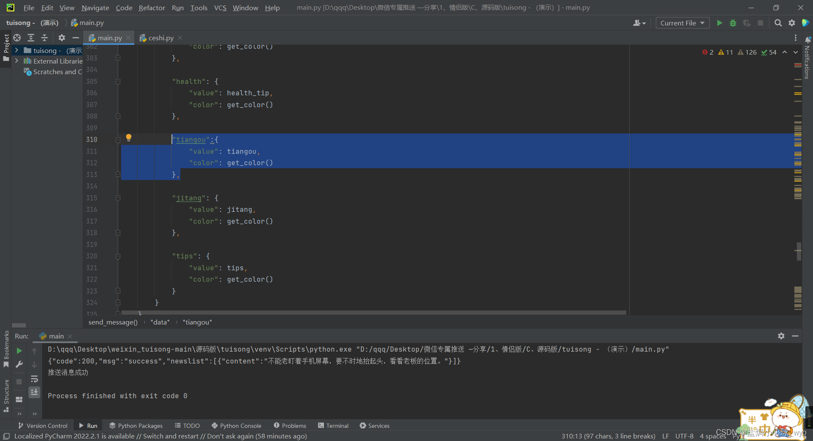Select opened file locator icon in Project panel

tap(17, 38)
